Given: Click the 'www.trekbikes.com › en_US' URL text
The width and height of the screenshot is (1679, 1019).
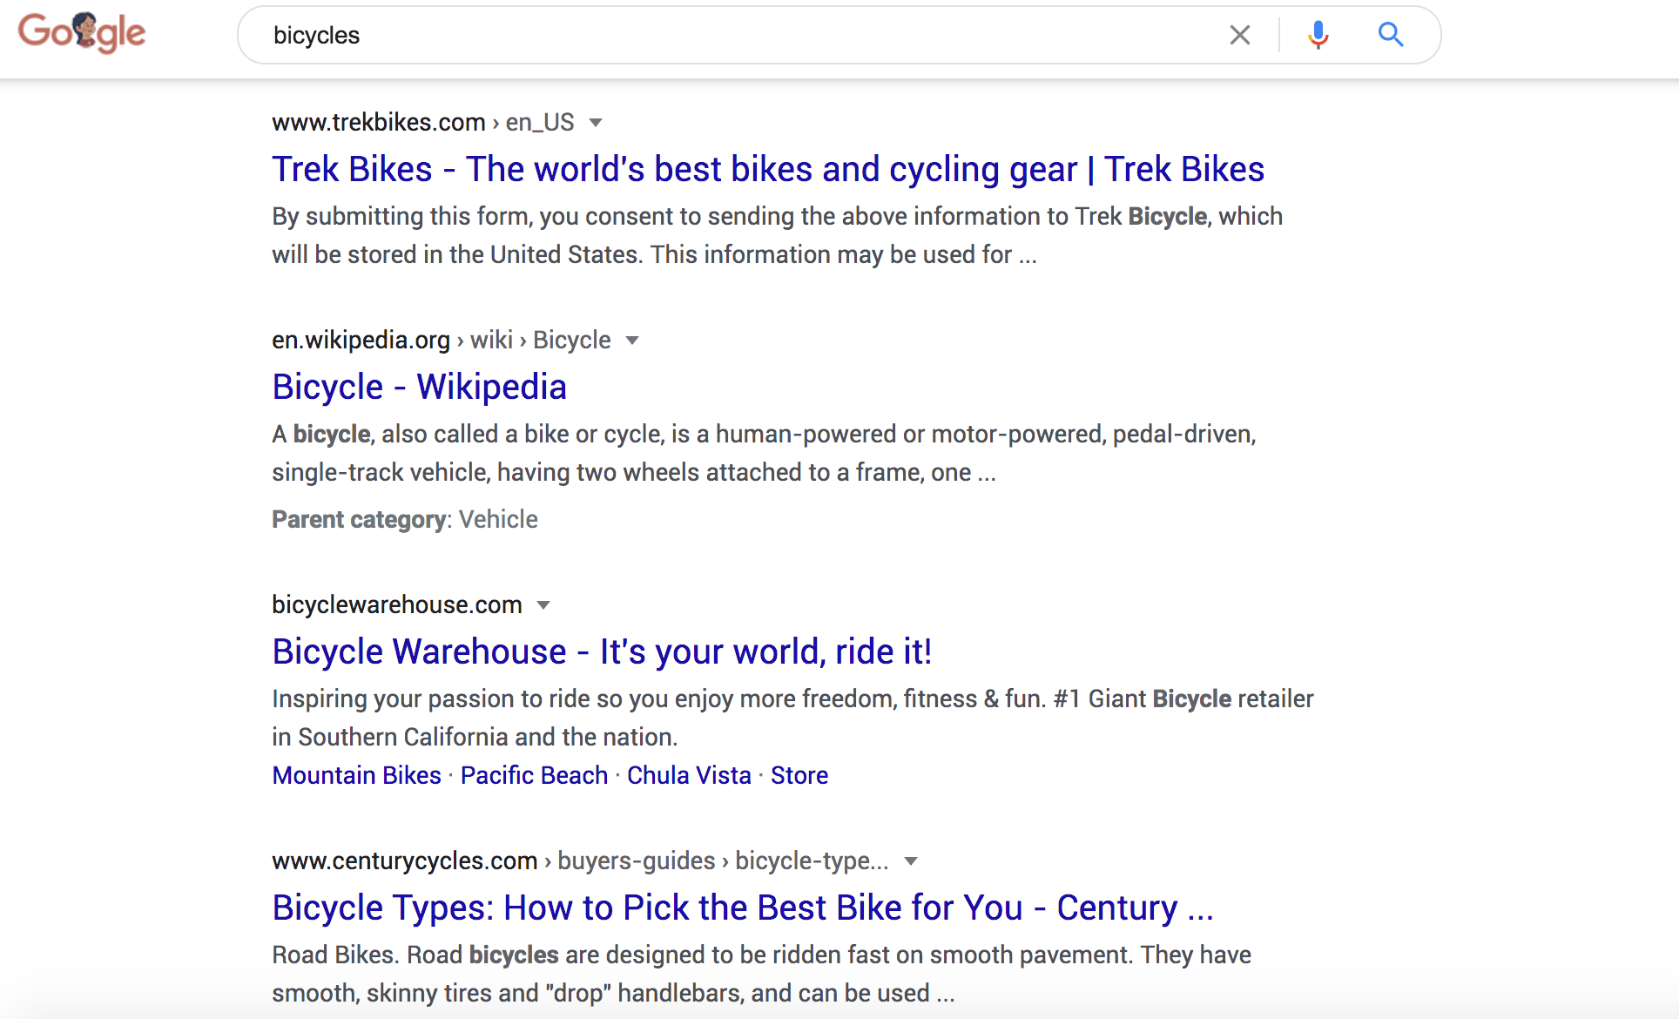Looking at the screenshot, I should coord(423,123).
